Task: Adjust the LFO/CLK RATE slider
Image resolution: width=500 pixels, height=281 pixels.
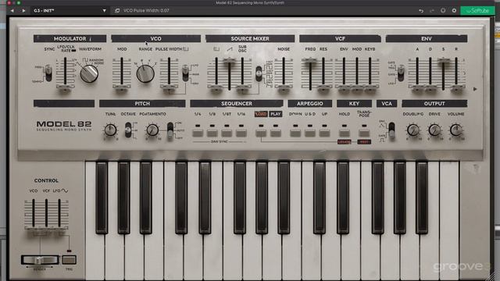Action: pos(65,87)
